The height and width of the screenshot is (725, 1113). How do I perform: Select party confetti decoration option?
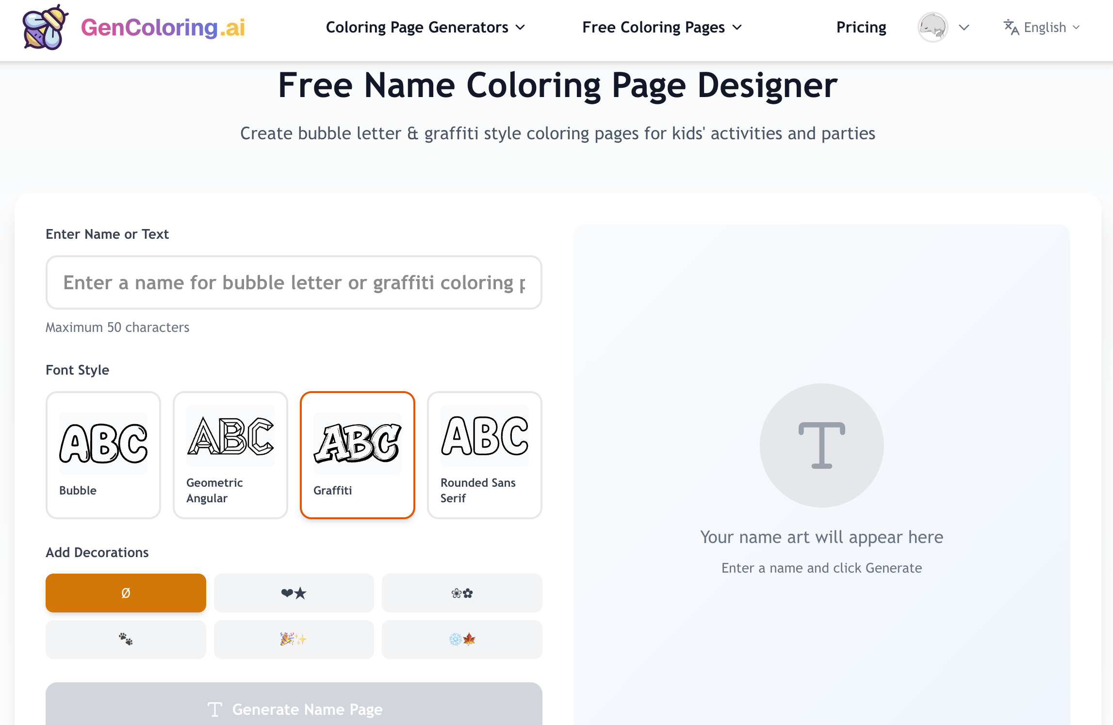(294, 639)
